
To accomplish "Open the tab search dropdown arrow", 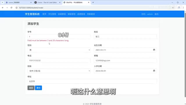I will pos(2,2).
